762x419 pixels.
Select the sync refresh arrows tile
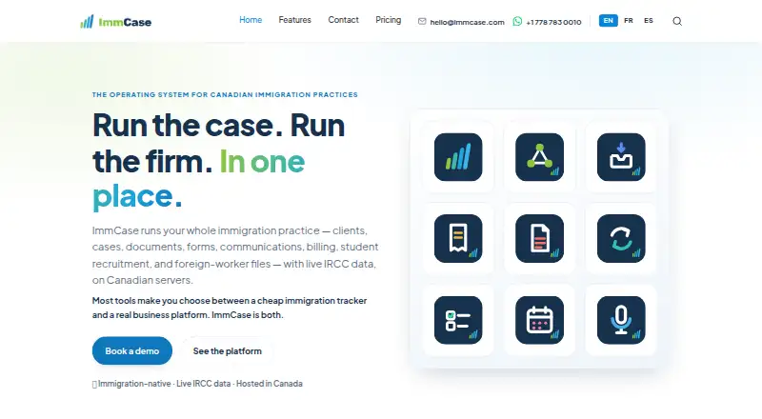[x=621, y=239]
